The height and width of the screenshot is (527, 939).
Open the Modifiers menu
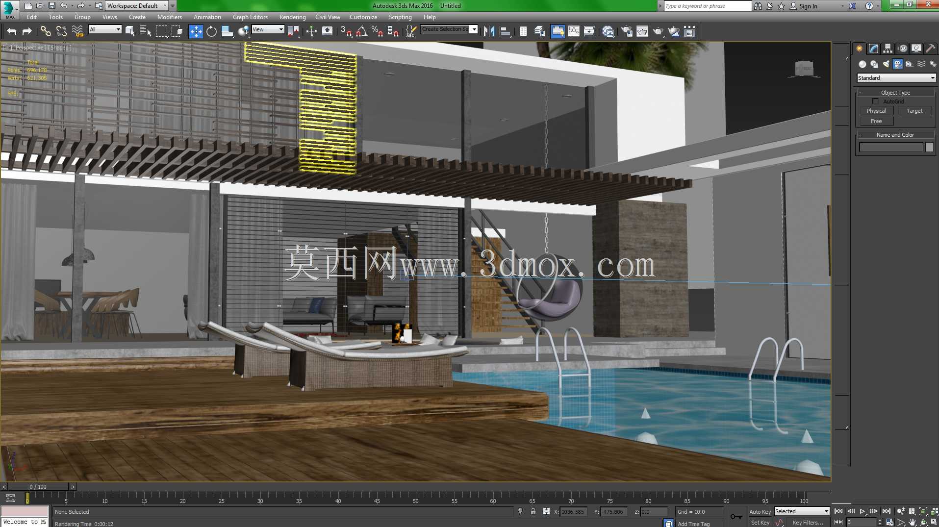coord(170,17)
